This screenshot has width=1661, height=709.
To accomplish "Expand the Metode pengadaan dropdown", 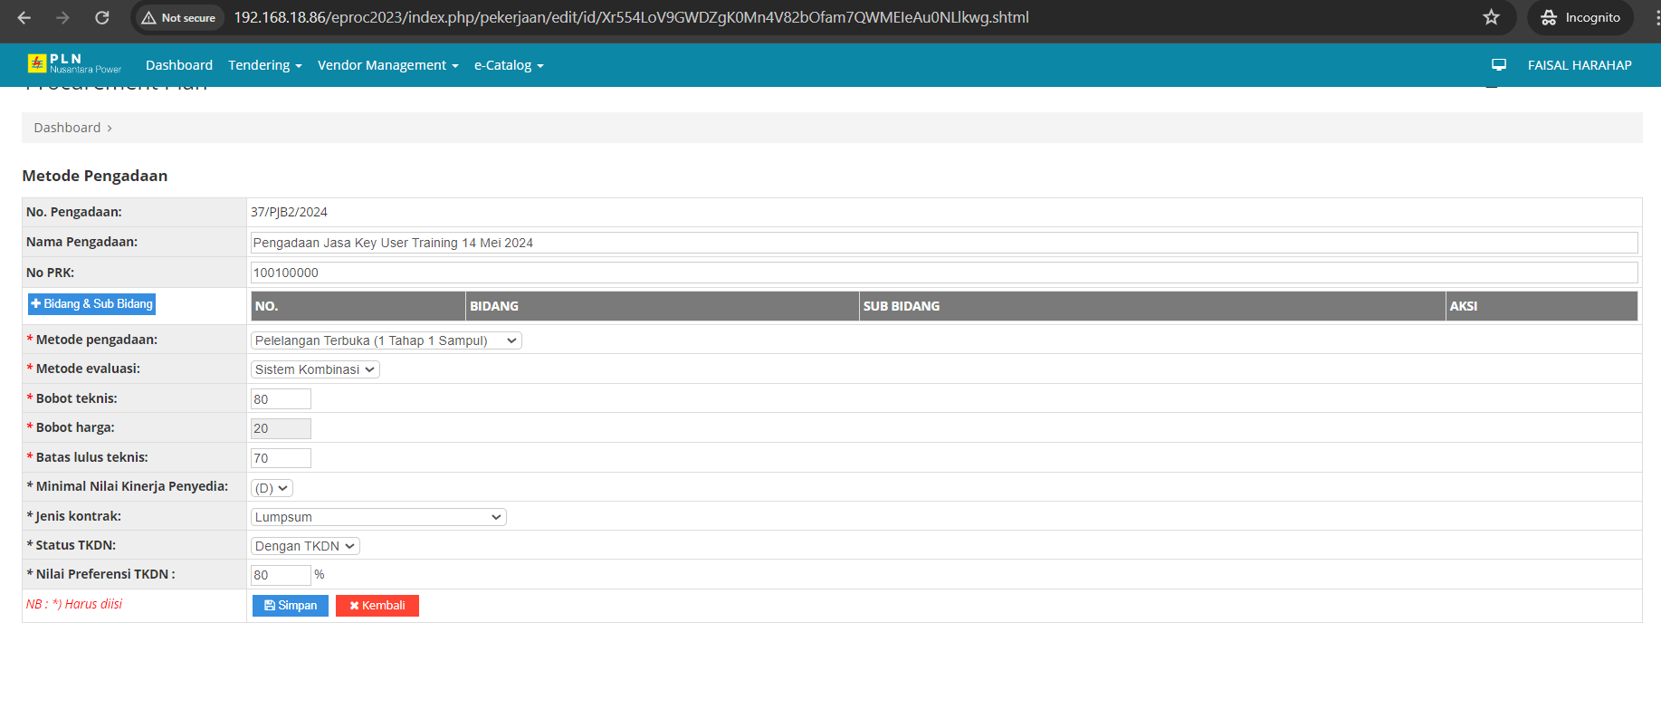I will [386, 340].
